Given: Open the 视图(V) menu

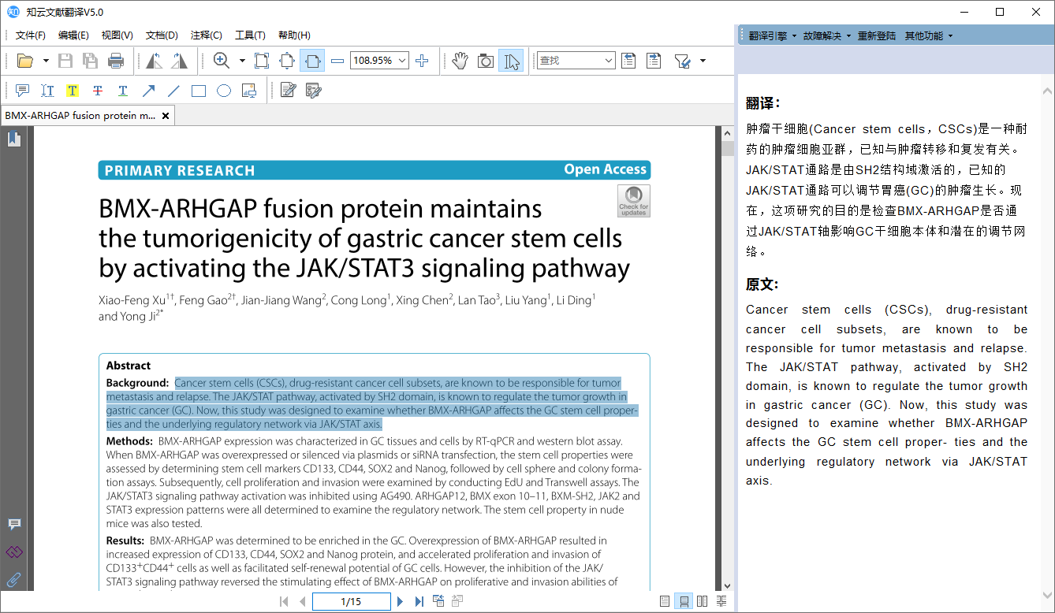Looking at the screenshot, I should pyautogui.click(x=117, y=35).
